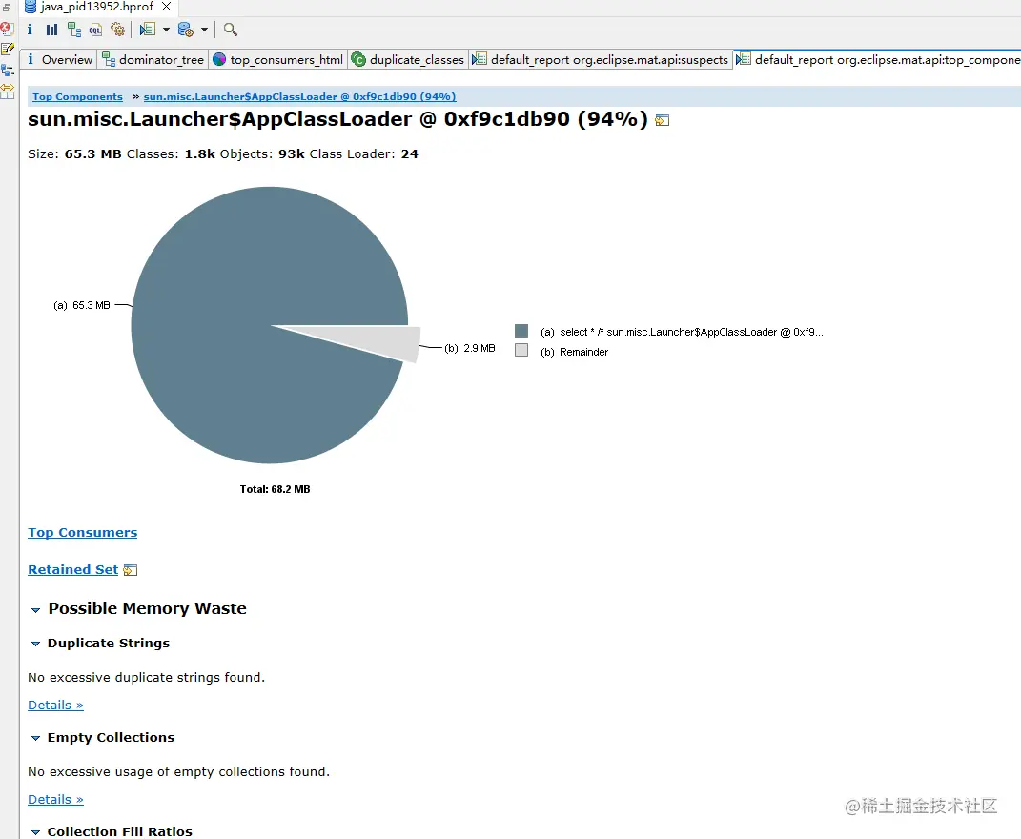This screenshot has width=1021, height=839.
Task: Select the top_components report tab
Action: (877, 59)
